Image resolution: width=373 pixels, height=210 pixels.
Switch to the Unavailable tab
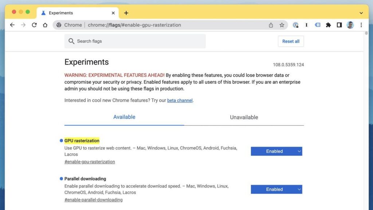(x=244, y=117)
